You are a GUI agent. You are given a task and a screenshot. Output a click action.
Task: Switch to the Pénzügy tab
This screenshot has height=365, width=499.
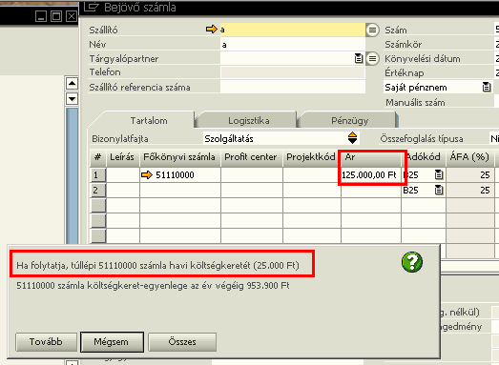point(349,120)
